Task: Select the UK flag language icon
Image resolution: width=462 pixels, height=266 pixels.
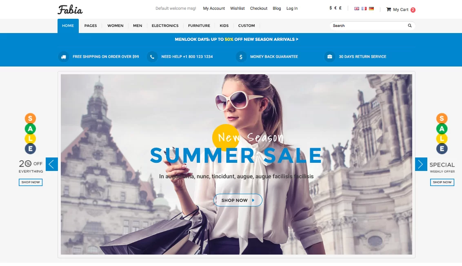Action: pyautogui.click(x=357, y=9)
